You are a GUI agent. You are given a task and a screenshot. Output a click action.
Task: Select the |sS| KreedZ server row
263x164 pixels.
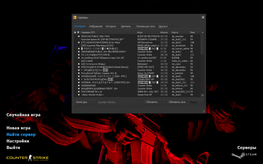[x=137, y=61]
